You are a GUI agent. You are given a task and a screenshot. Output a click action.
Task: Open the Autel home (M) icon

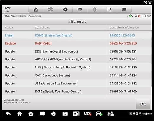tap(36, 9)
